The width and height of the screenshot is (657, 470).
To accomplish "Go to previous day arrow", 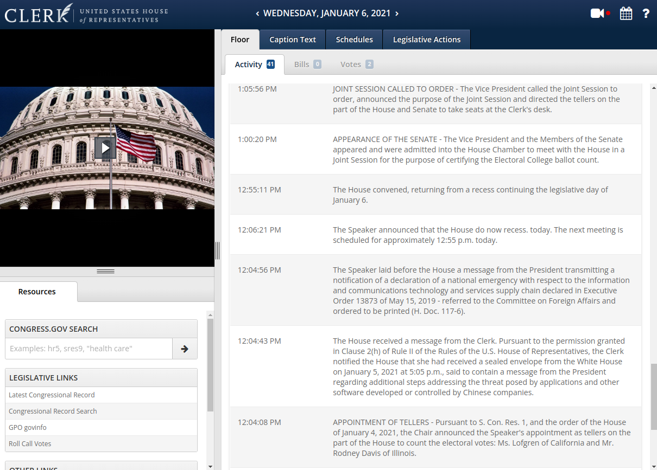I will (x=257, y=14).
